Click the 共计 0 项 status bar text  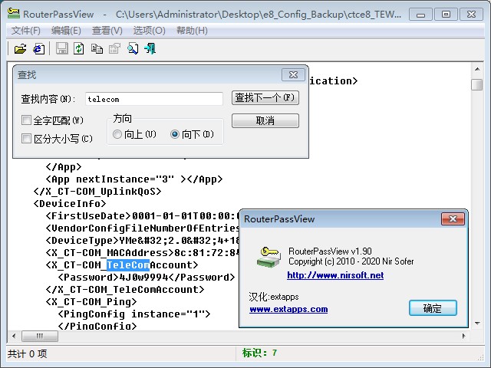coord(28,354)
